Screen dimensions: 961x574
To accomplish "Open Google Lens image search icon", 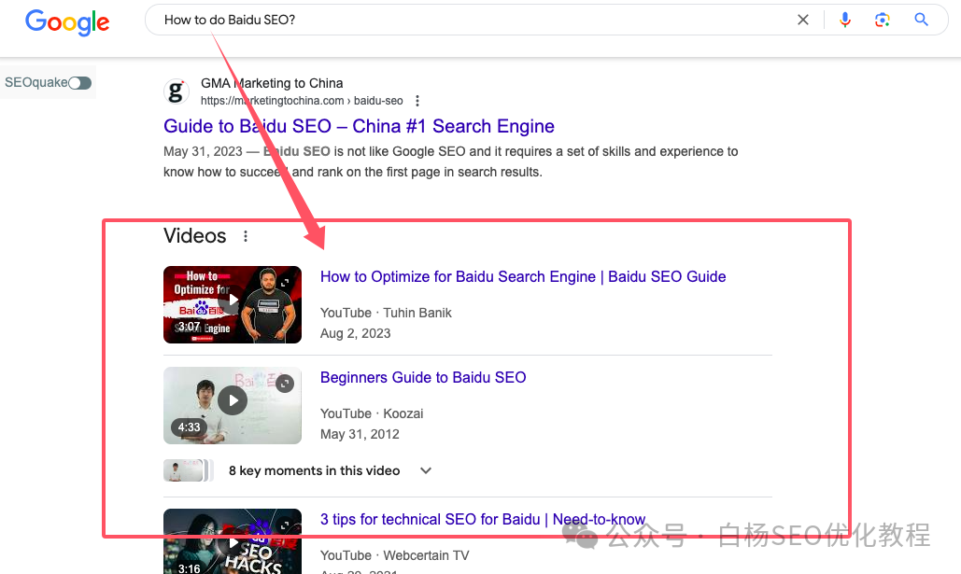I will (x=882, y=20).
